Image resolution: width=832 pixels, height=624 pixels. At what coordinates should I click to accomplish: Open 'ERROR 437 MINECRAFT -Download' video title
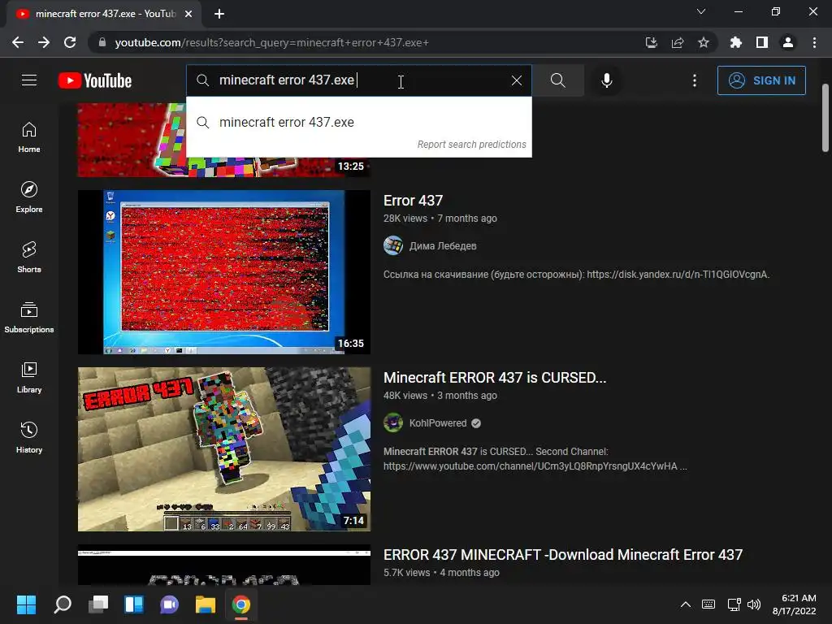point(563,555)
